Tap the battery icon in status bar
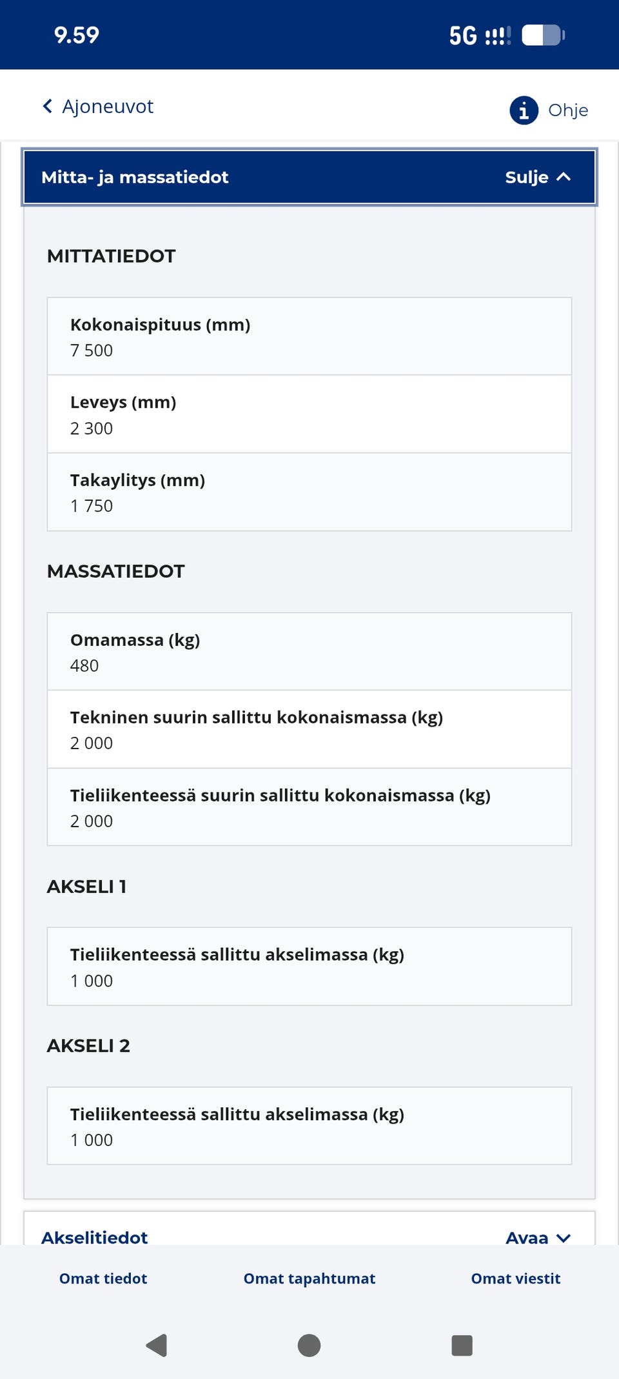The height and width of the screenshot is (1379, 619). 543,35
